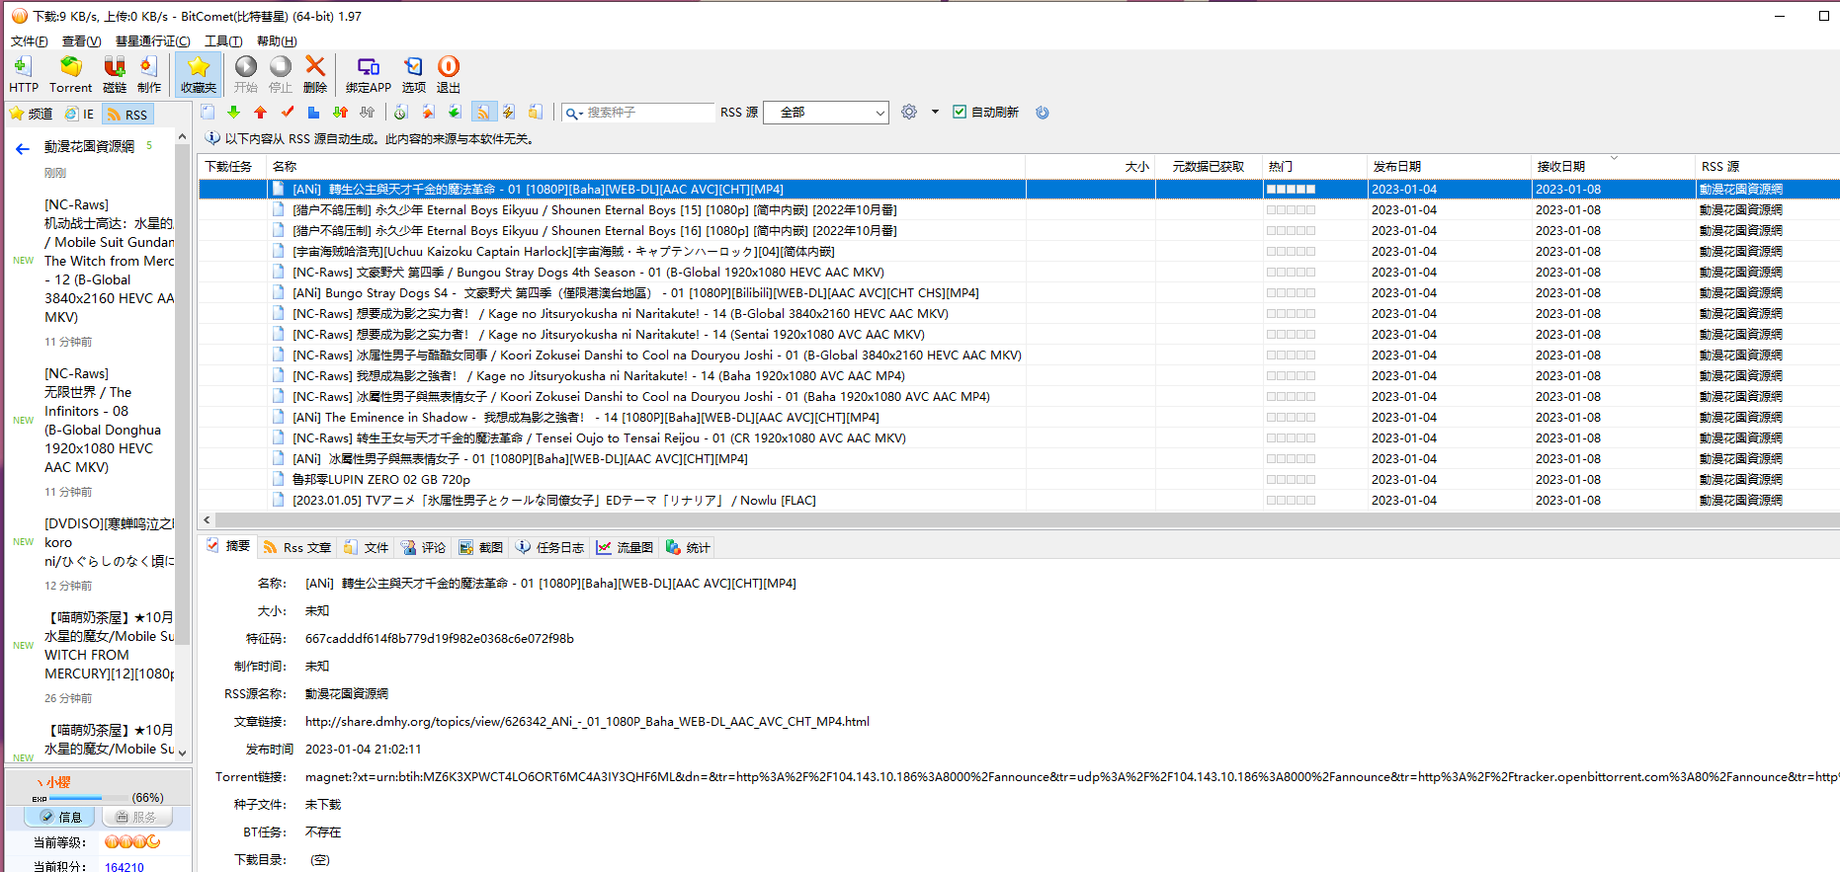Open the search box magnifier dropdown
The height and width of the screenshot is (872, 1840).
(x=574, y=114)
